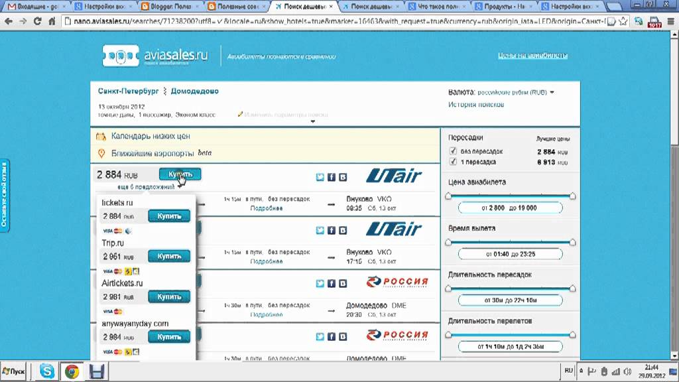Click the Chrome back arrow
The width and height of the screenshot is (679, 382).
(x=8, y=21)
